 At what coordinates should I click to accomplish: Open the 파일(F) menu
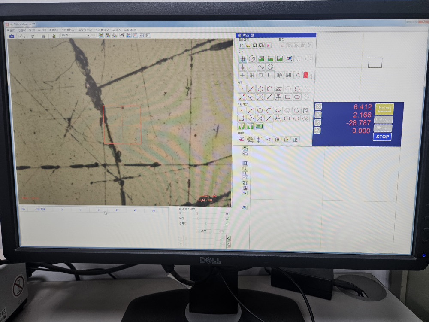(x=11, y=30)
